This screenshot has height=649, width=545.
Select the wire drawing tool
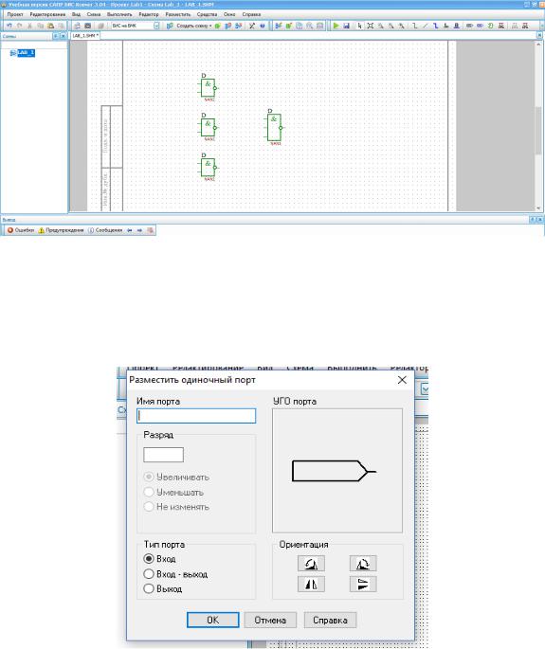414,26
